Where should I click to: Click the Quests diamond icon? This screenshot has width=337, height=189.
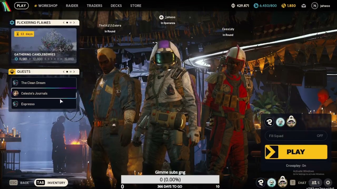[12, 72]
